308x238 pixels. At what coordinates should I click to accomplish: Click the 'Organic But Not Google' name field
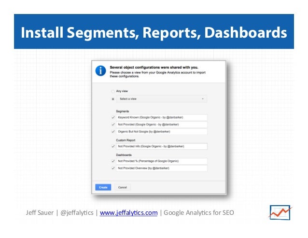(161, 132)
